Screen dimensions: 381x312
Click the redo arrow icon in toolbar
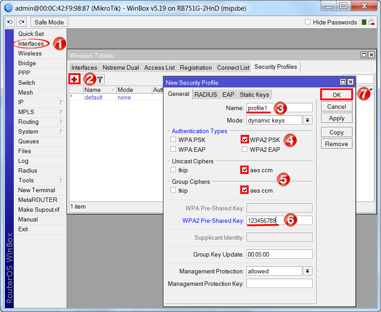click(22, 22)
